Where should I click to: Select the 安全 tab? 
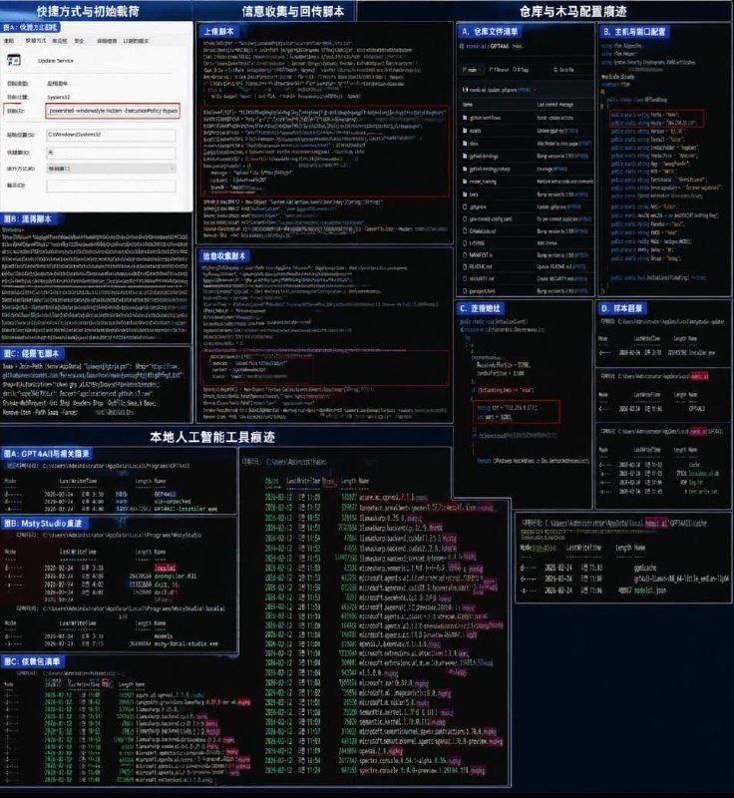[79, 41]
